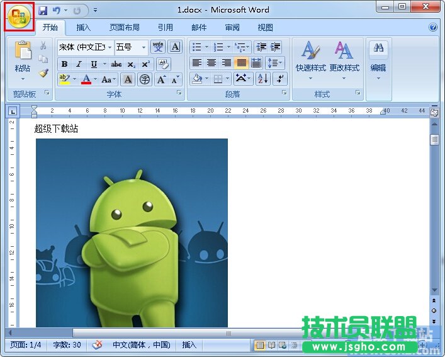445x357 pixels.
Task: Click the Save icon in quick access toolbar
Action: tap(43, 11)
